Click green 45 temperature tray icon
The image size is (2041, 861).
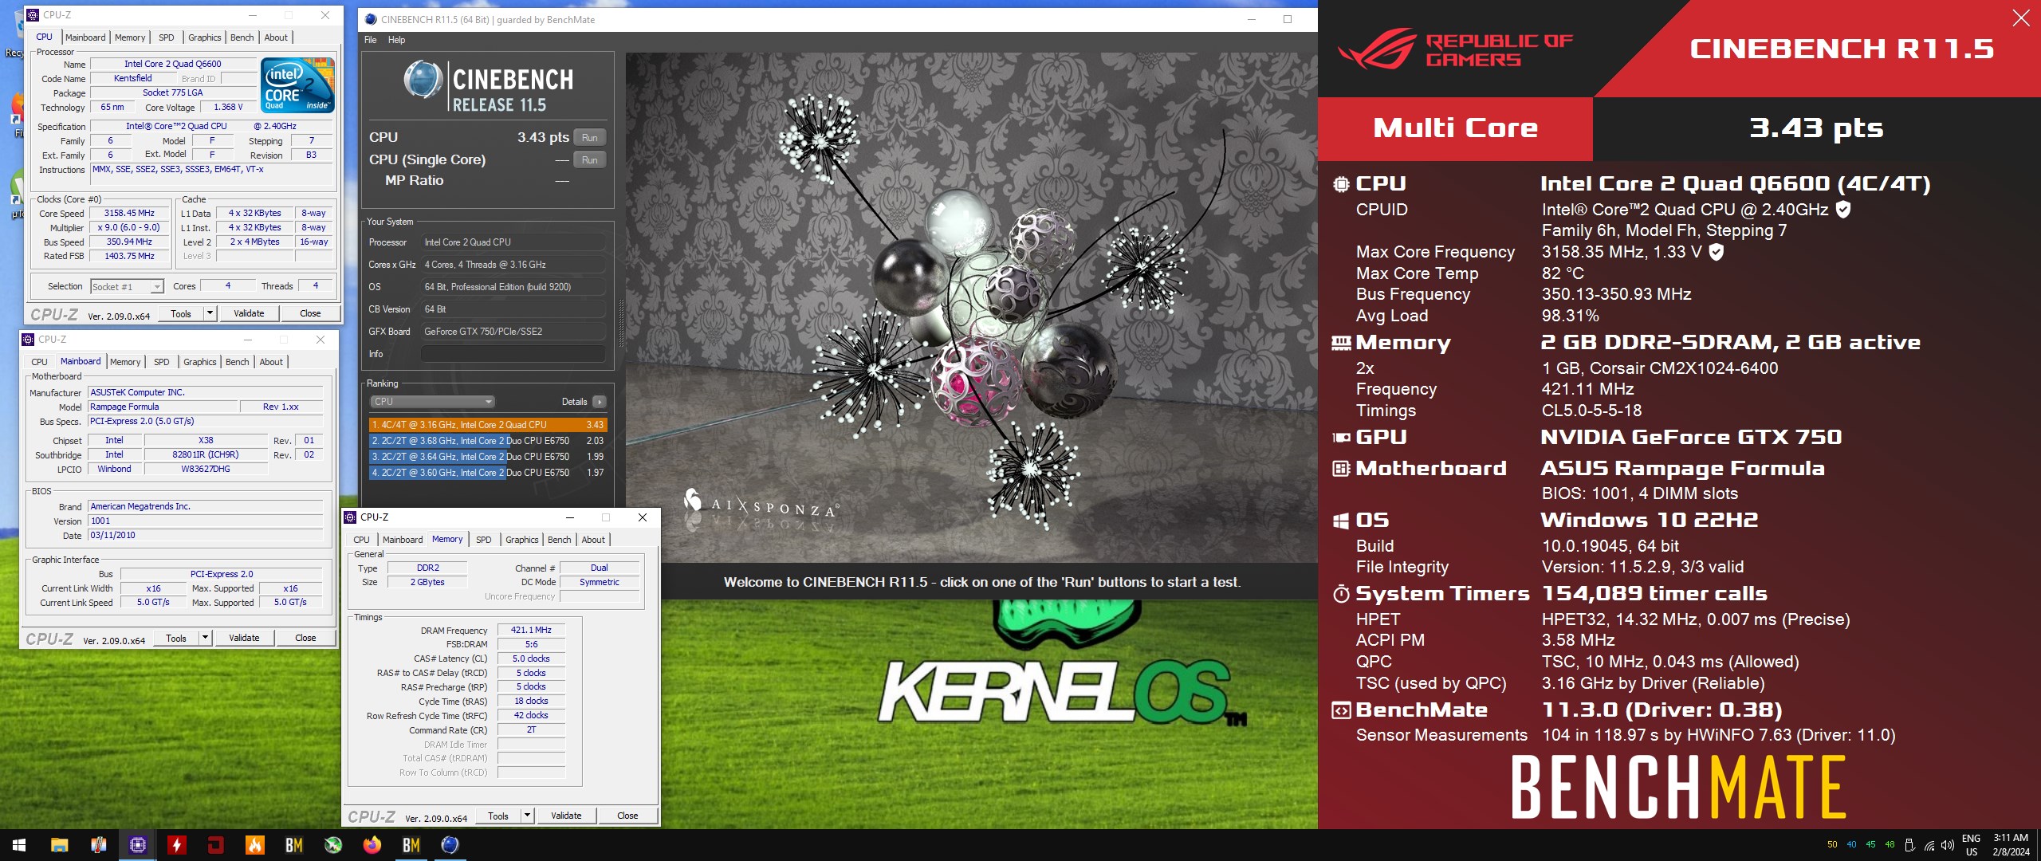point(1870,845)
